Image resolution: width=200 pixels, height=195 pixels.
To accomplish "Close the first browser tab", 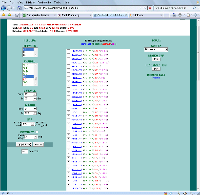I will [x=55, y=15].
